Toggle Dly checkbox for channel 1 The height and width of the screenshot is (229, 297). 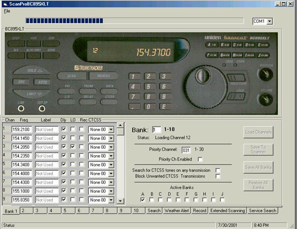tap(64, 129)
